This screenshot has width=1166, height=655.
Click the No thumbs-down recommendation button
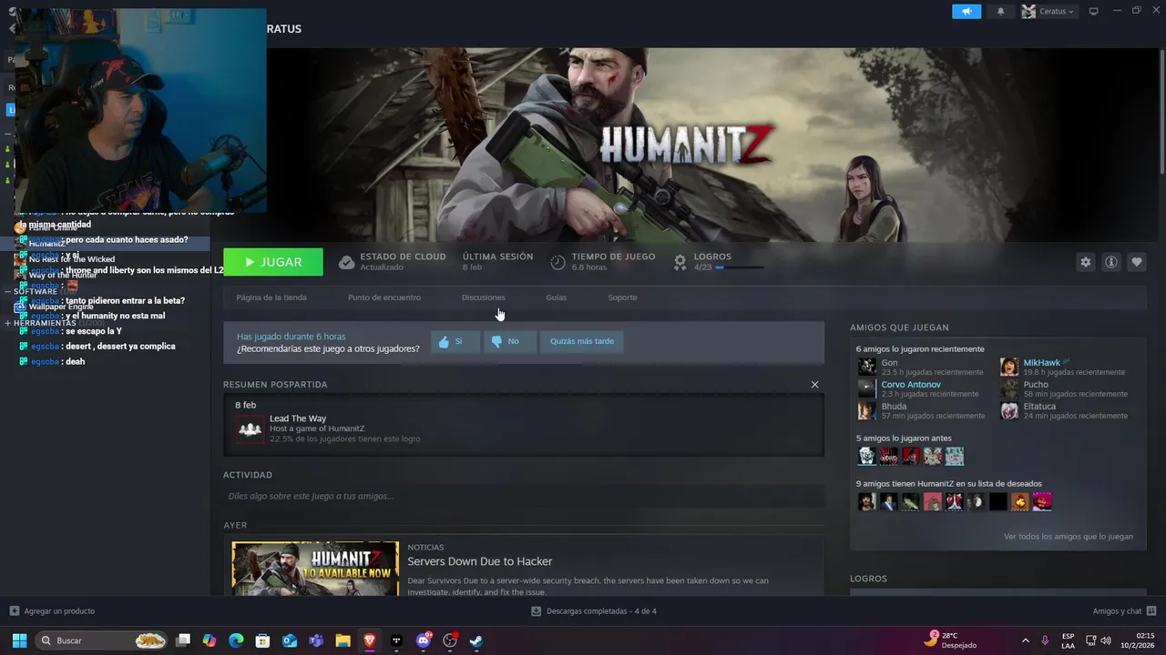509,341
